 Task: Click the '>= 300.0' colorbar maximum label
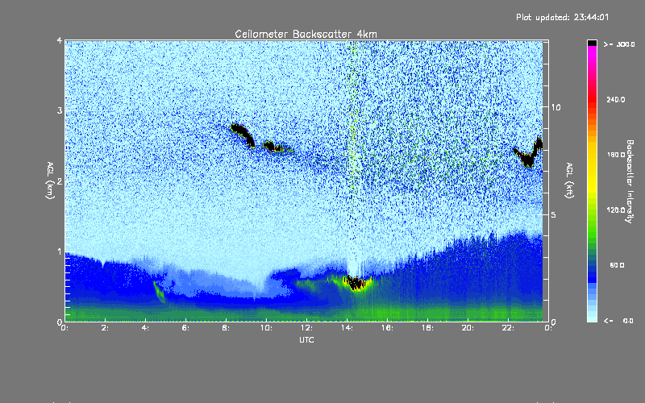click(619, 44)
